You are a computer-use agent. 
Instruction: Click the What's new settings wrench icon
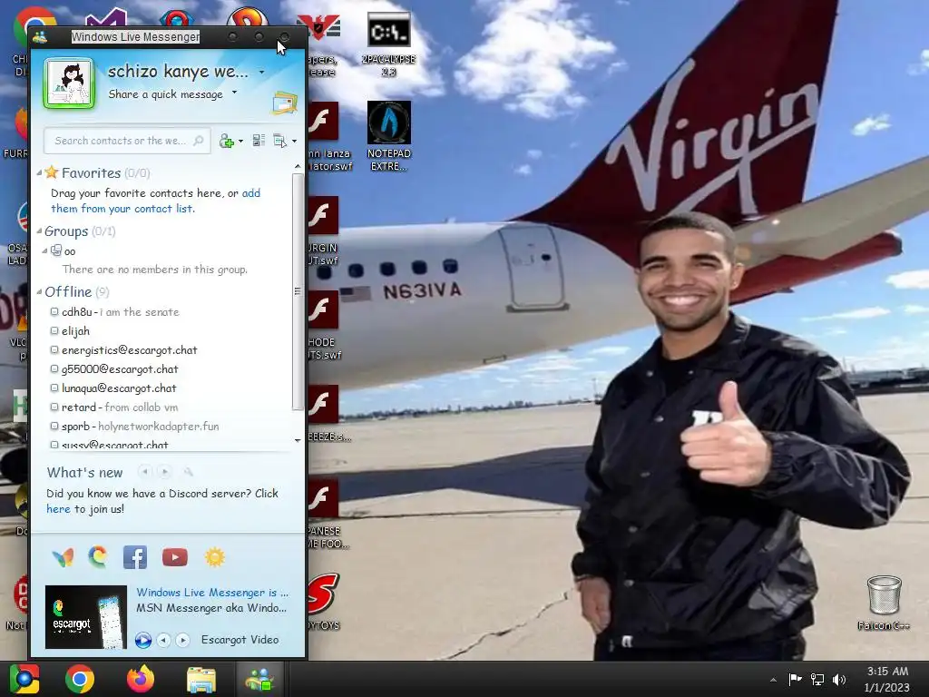pyautogui.click(x=188, y=472)
